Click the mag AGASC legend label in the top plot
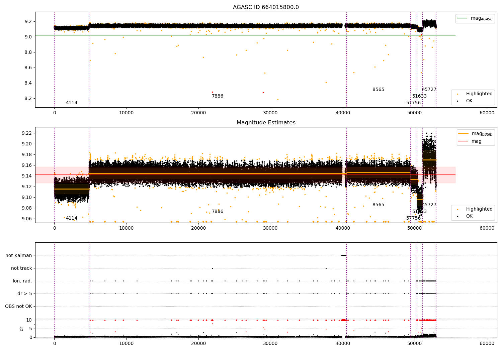Viewport: 502px width, 351px height. 482,18
